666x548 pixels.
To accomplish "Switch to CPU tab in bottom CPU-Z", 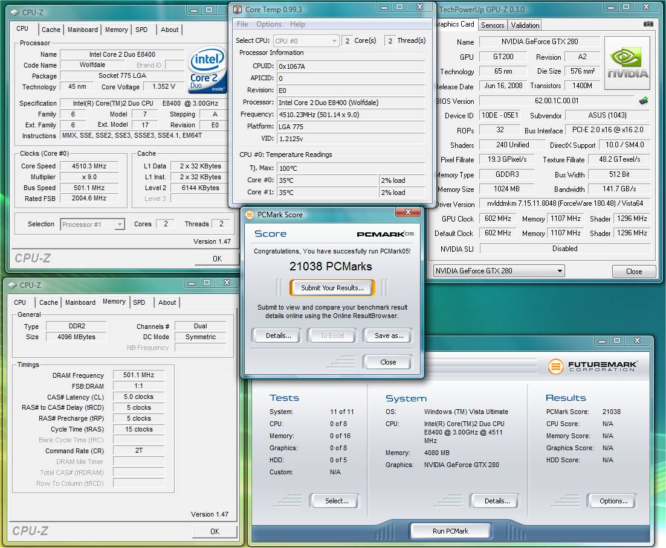I will tap(20, 302).
